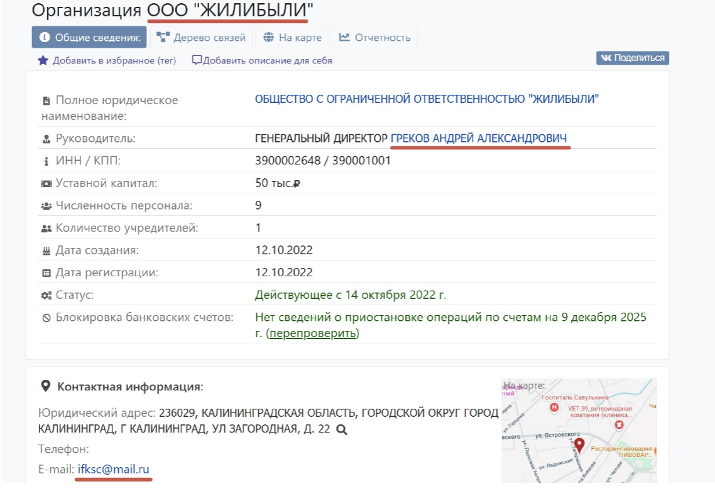Open the map thumbnail preview
The width and height of the screenshot is (715, 496).
pyautogui.click(x=579, y=430)
